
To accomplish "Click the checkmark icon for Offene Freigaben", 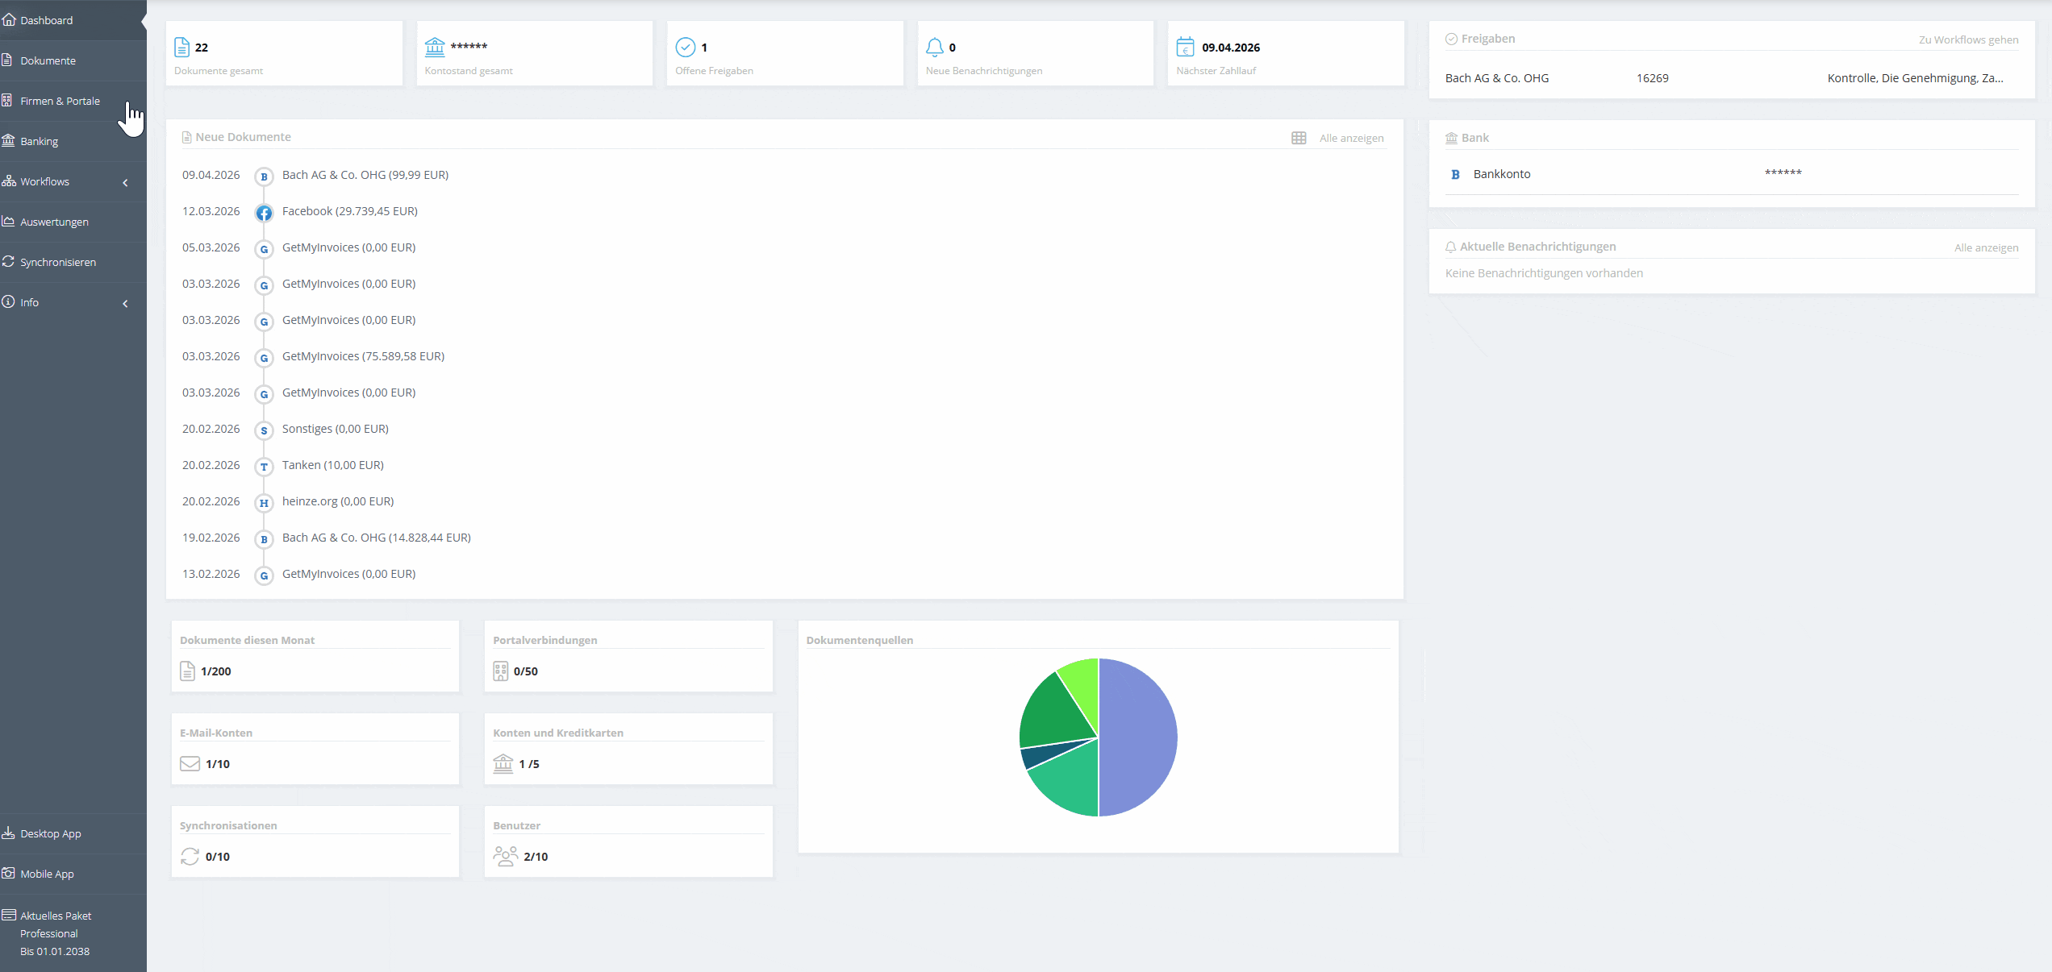I will pyautogui.click(x=686, y=48).
